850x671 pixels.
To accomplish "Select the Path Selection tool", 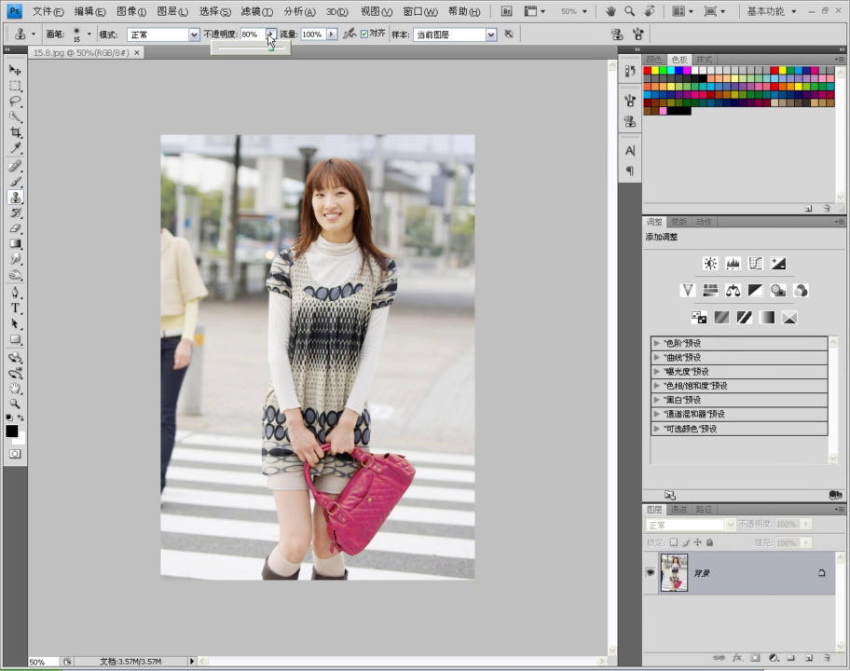I will (15, 324).
